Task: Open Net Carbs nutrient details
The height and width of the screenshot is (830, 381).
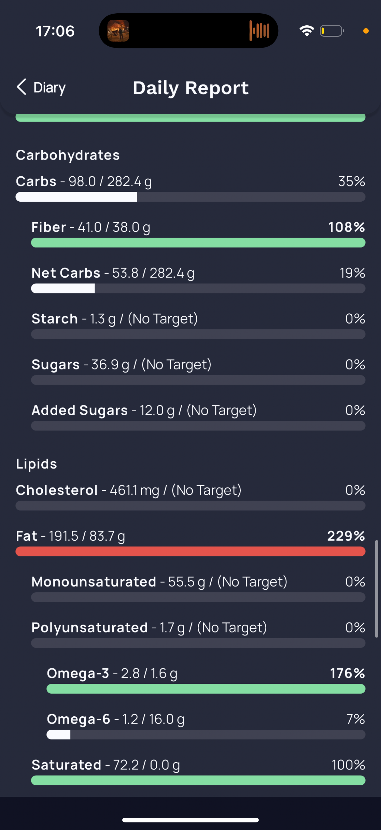Action: pos(198,279)
